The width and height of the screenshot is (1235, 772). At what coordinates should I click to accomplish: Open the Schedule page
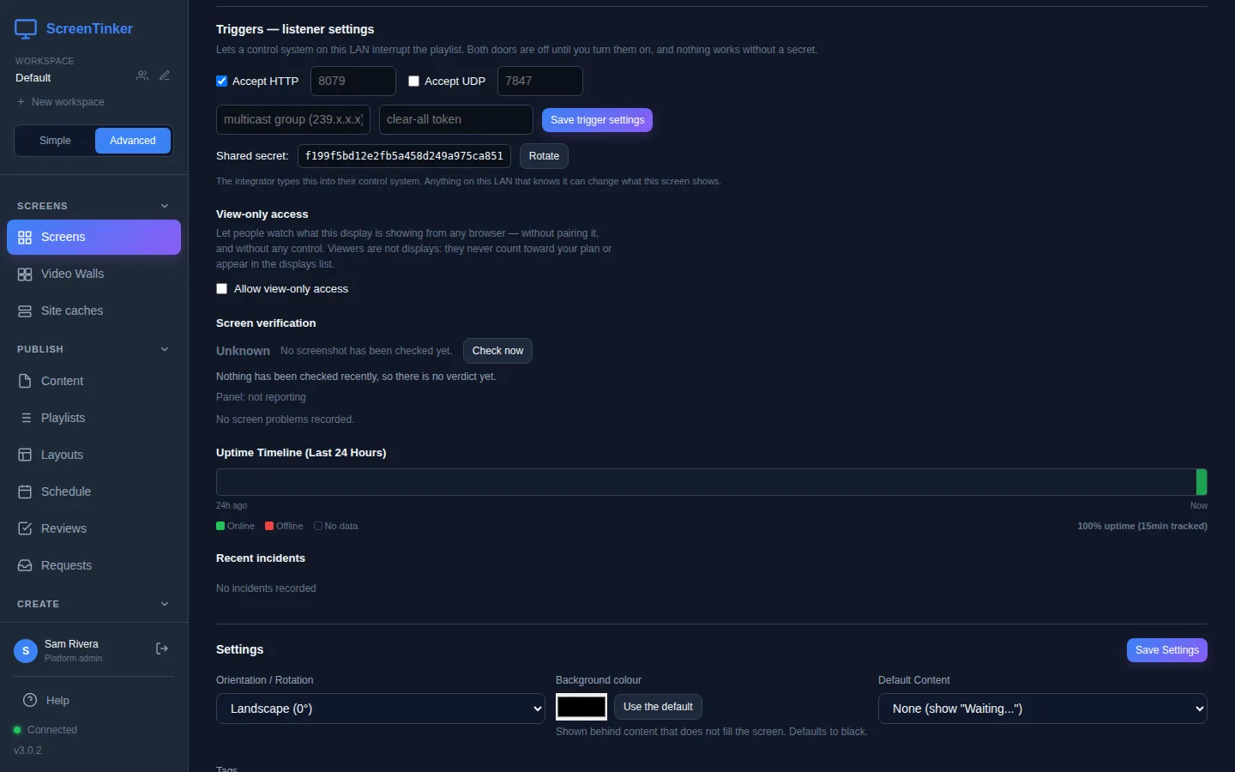click(93, 492)
